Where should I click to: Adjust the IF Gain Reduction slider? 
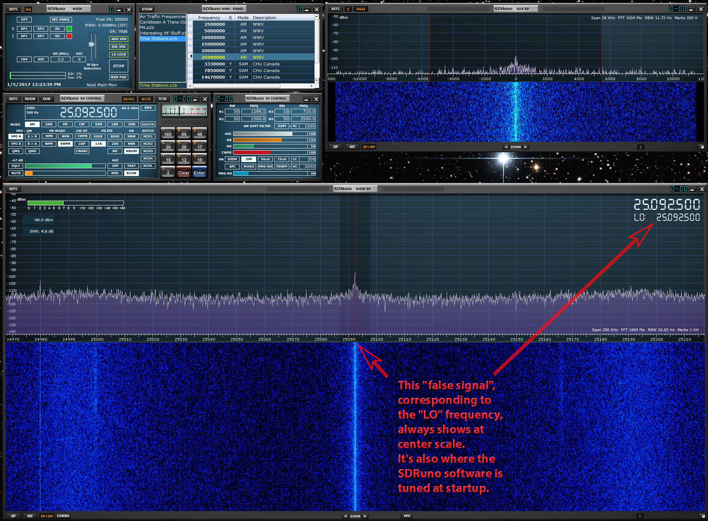[92, 44]
